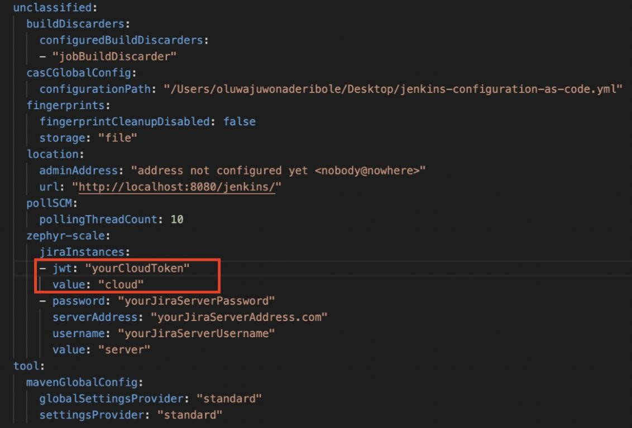Screen dimensions: 632x428
Task: Click the false value of fingerprintCleanupDisabled
Action: [x=240, y=121]
